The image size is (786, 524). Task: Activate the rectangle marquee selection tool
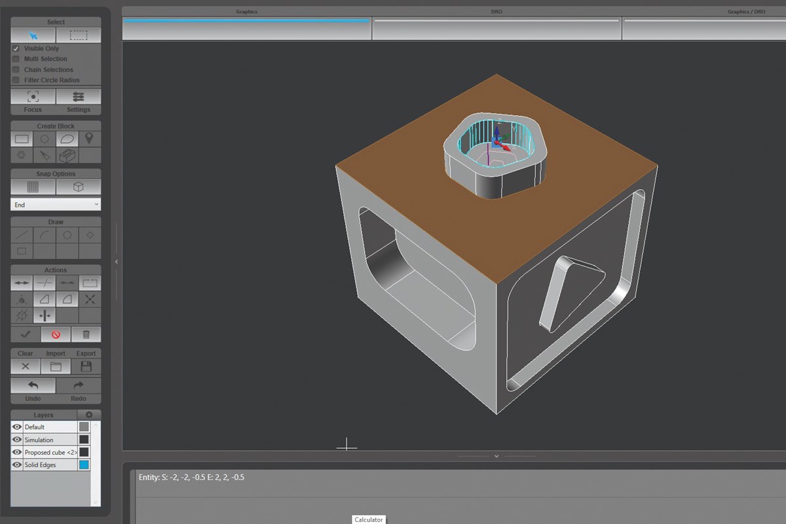(78, 35)
